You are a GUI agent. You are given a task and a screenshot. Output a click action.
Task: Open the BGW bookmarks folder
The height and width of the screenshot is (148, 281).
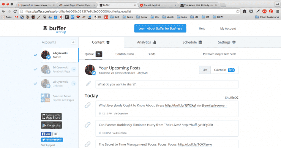pyautogui.click(x=218, y=17)
